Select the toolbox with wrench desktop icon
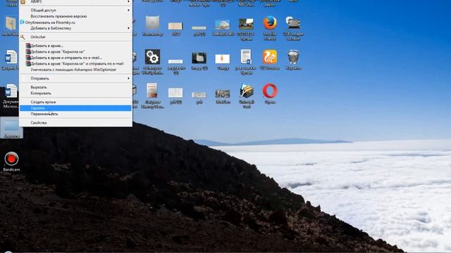Screen dimensions: 451x253 [246, 91]
